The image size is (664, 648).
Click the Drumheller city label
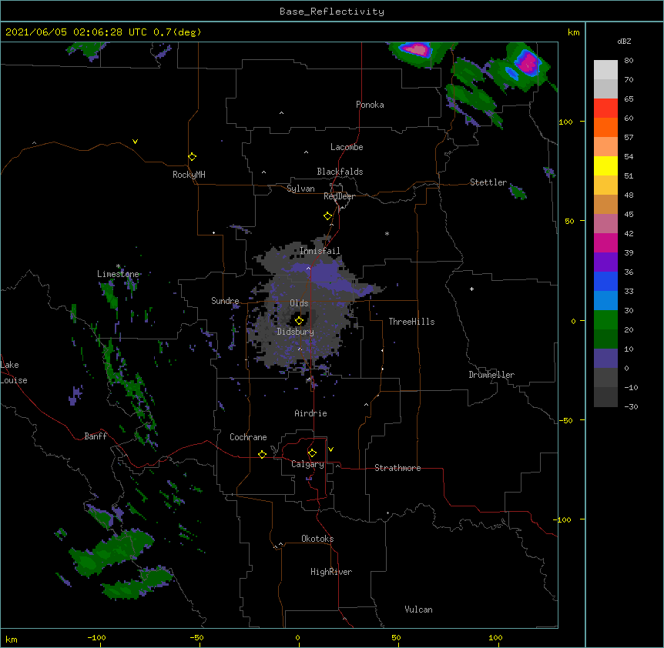[x=491, y=375]
